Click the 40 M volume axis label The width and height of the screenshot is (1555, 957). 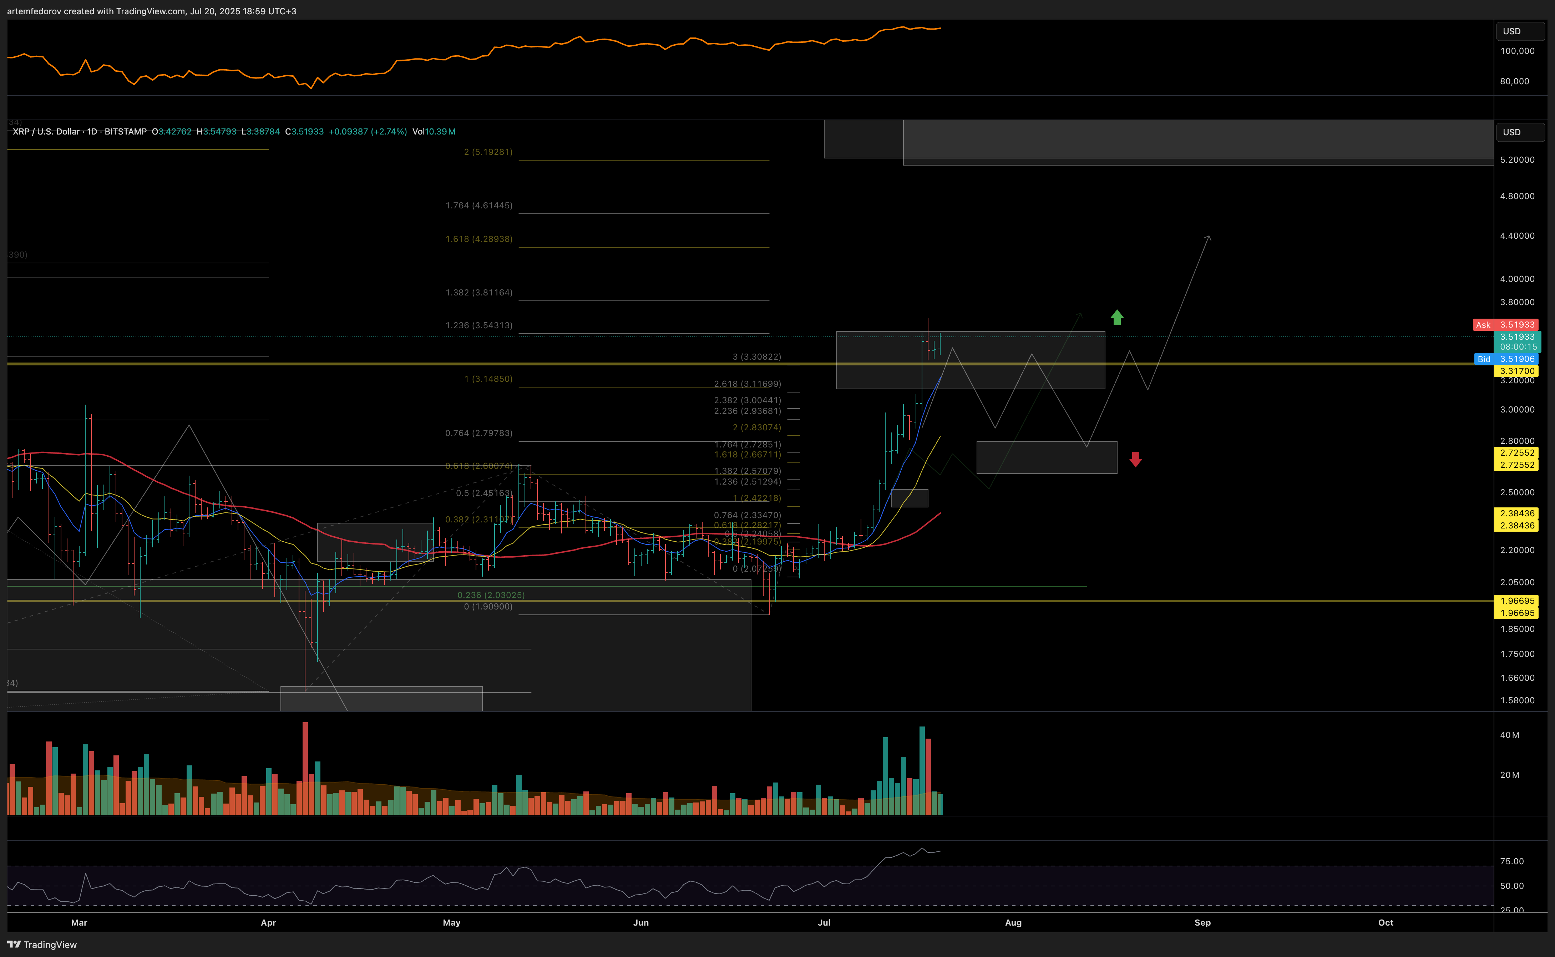[1509, 735]
